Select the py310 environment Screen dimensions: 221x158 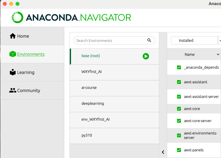tap(114, 136)
